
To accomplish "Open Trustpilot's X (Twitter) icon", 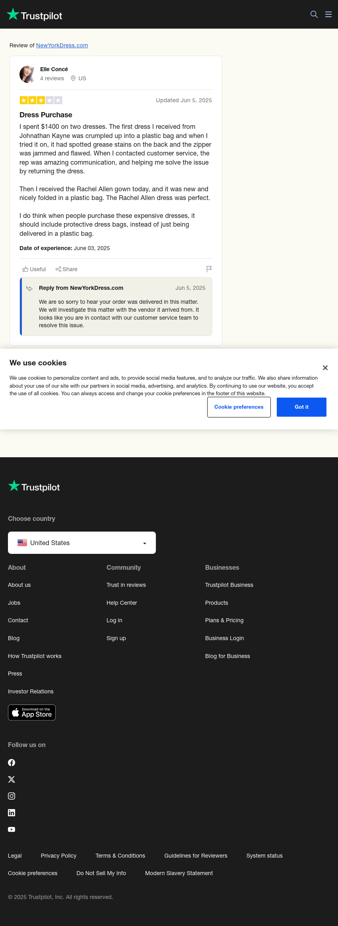I will [x=12, y=779].
